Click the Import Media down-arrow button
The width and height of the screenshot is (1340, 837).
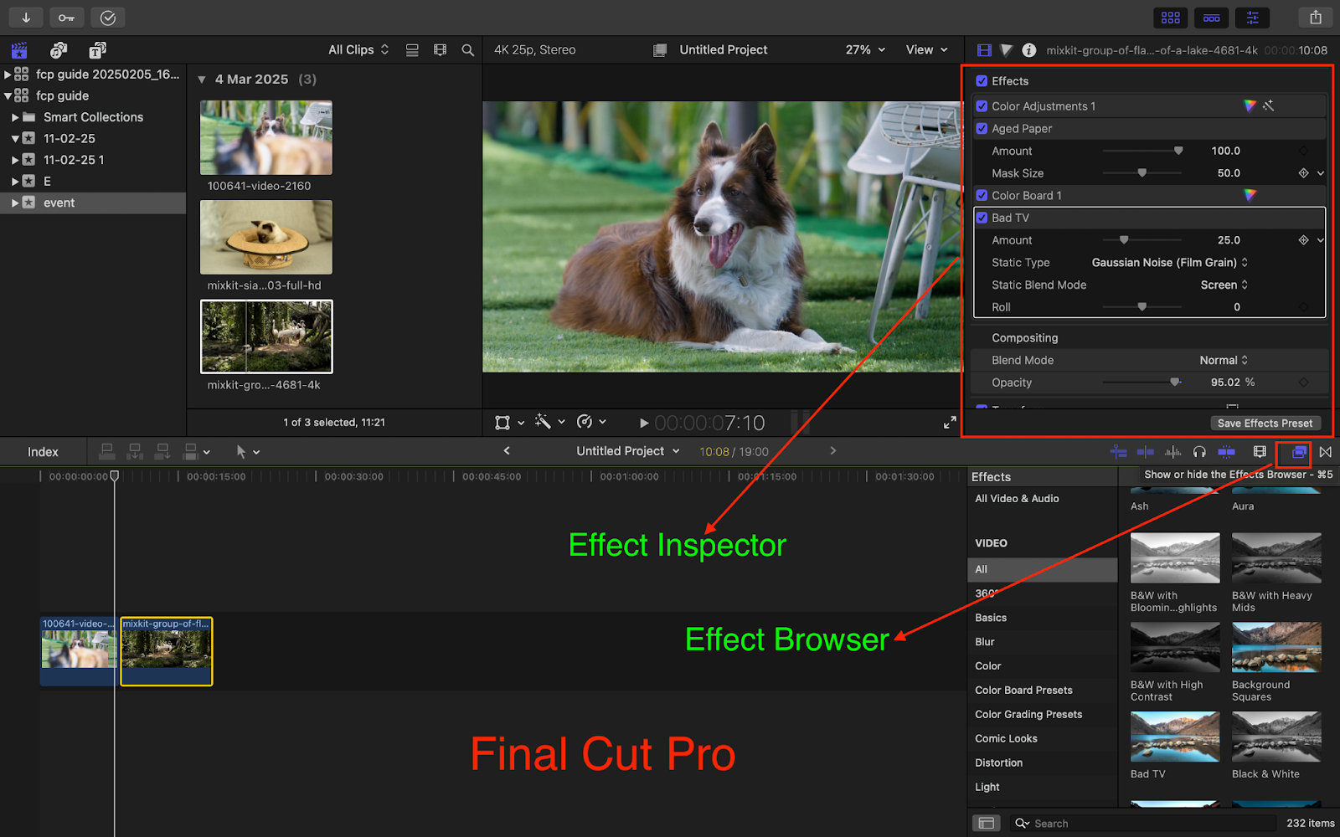coord(26,17)
